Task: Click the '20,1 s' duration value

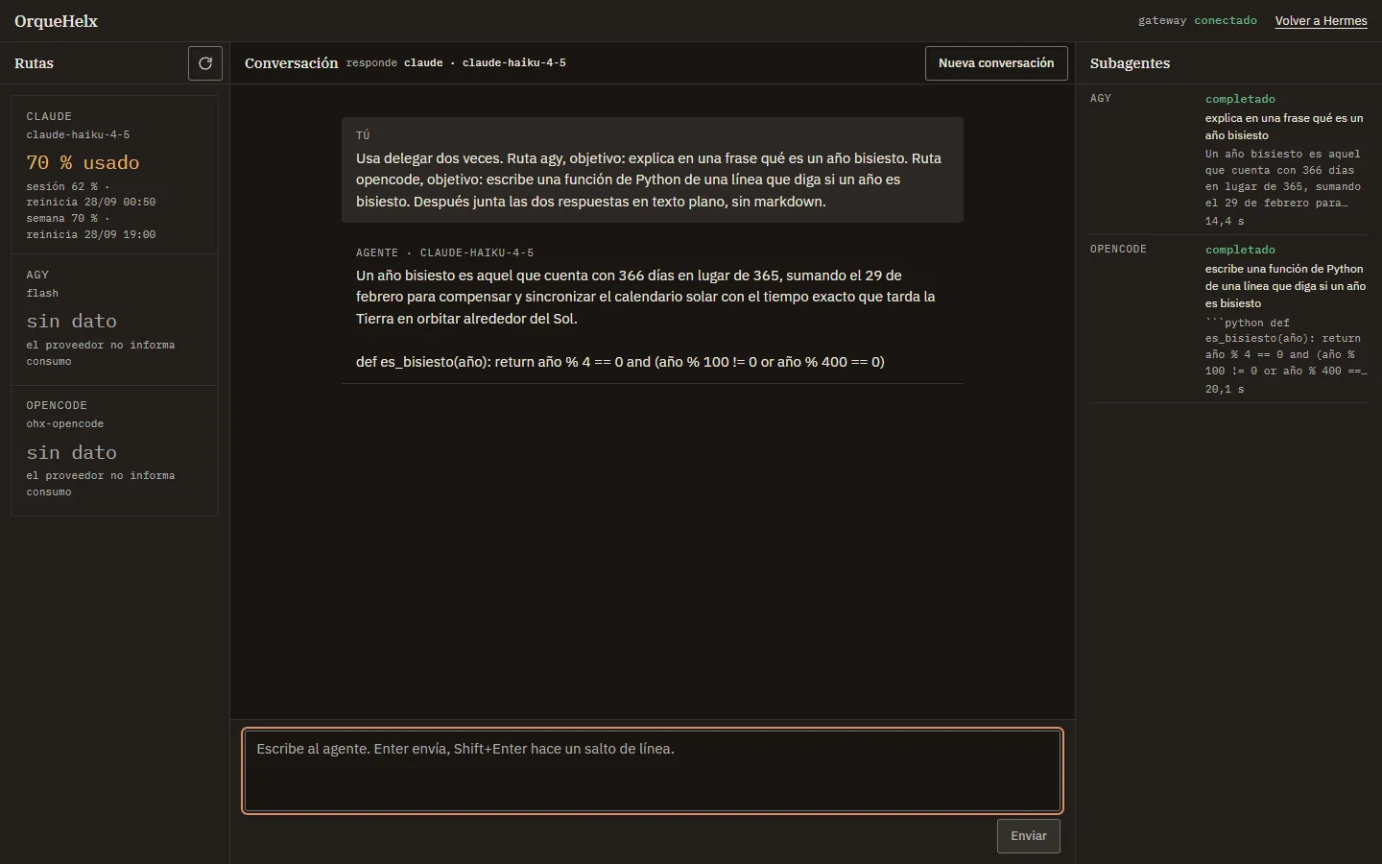Action: [x=1225, y=389]
